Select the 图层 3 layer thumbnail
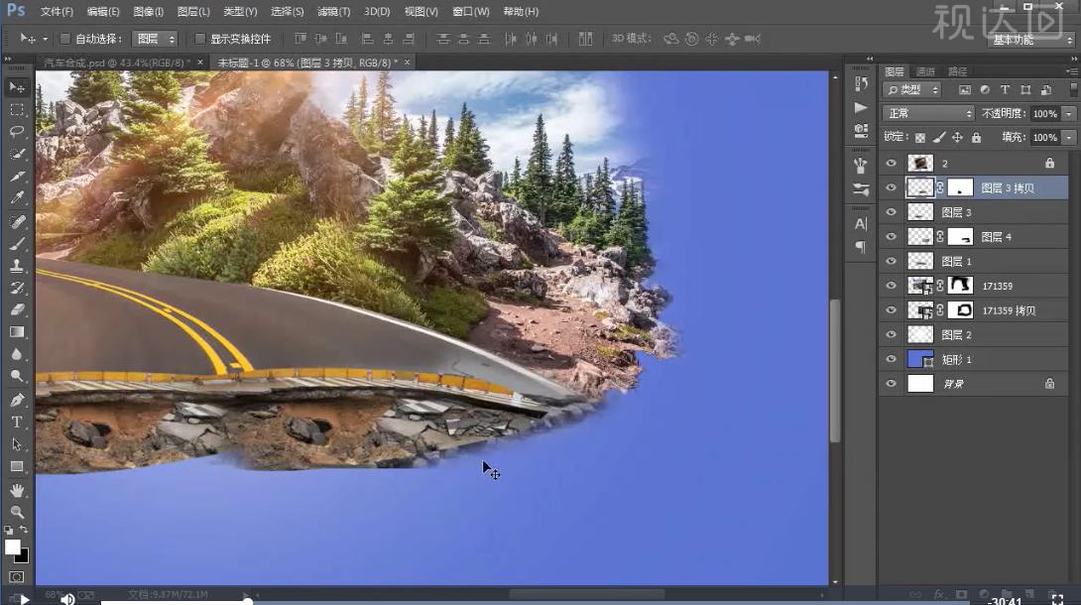The width and height of the screenshot is (1081, 605). tap(920, 212)
